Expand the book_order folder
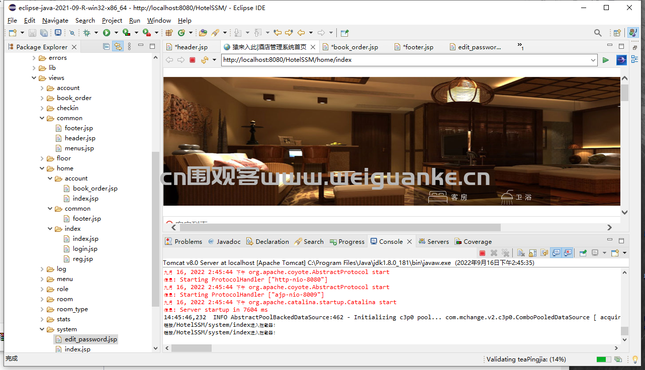This screenshot has height=370, width=645. pyautogui.click(x=43, y=98)
